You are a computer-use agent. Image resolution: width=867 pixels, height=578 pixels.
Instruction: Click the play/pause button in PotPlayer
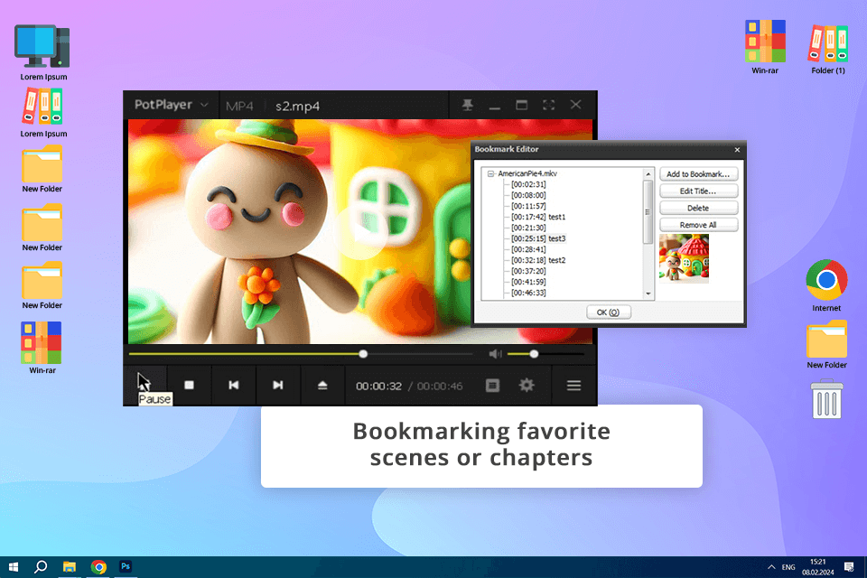tap(144, 385)
